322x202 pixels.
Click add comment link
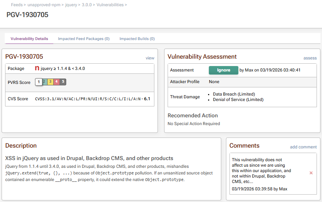(303, 147)
